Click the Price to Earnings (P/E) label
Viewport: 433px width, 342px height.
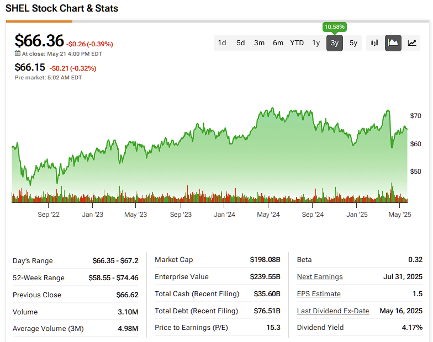(x=191, y=328)
